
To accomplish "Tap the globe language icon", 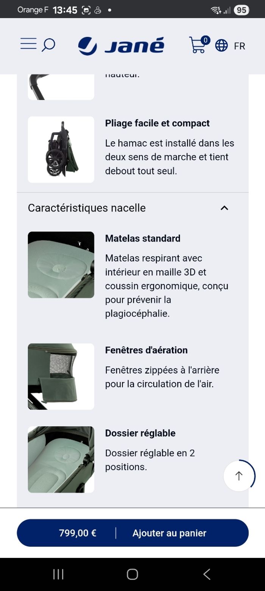I will tap(221, 46).
